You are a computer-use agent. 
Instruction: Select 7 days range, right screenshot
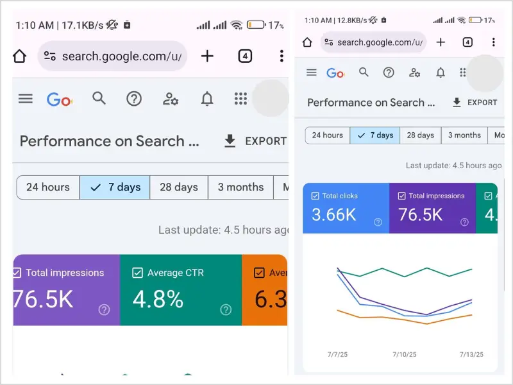click(x=375, y=135)
